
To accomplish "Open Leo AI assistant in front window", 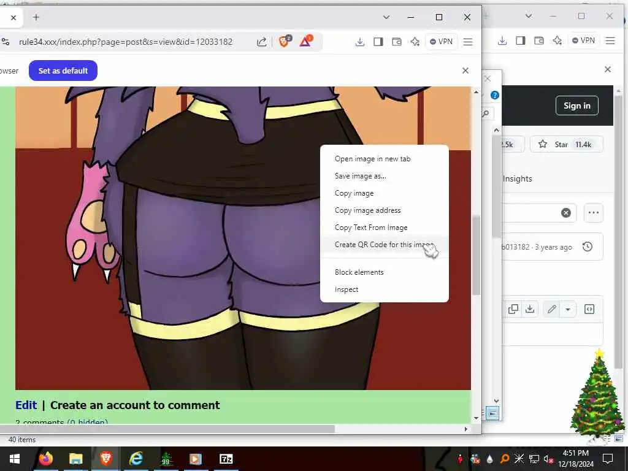I will [415, 42].
